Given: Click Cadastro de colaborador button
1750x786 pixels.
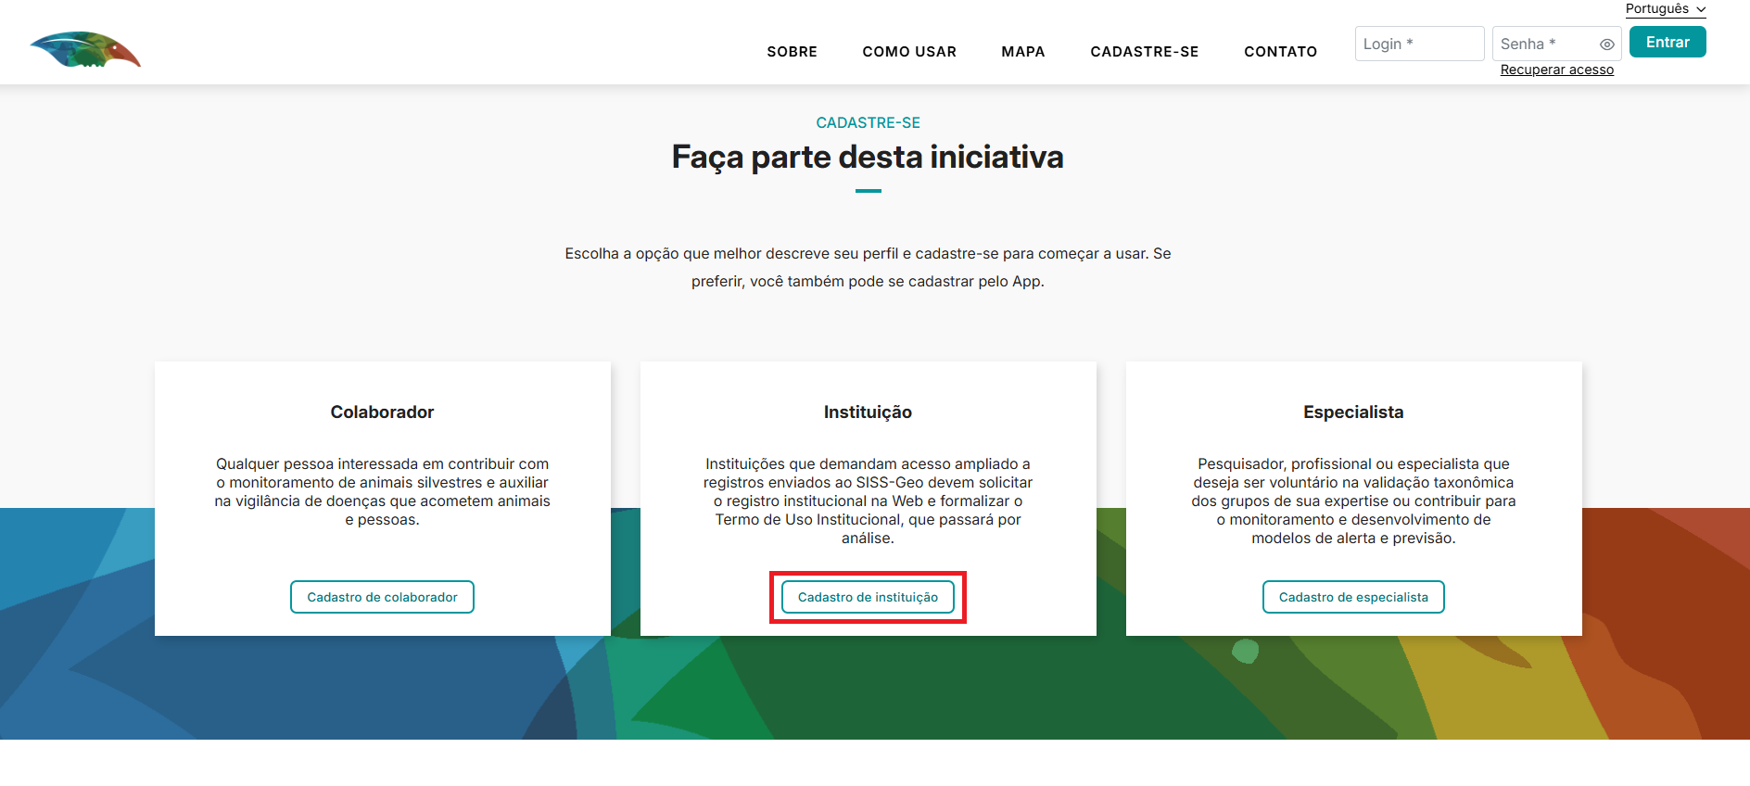Looking at the screenshot, I should [x=382, y=597].
